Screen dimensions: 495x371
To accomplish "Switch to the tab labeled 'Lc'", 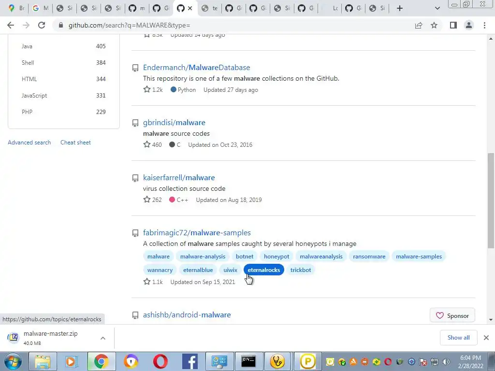I will tap(331, 8).
